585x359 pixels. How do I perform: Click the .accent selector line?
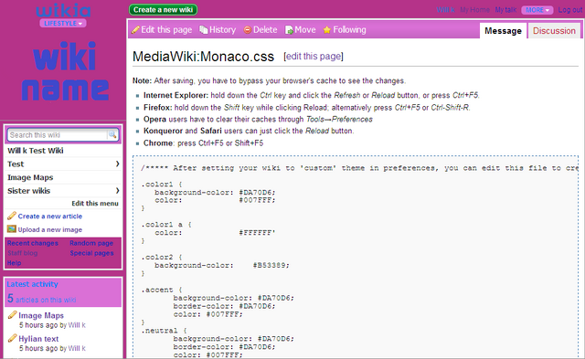[161, 290]
